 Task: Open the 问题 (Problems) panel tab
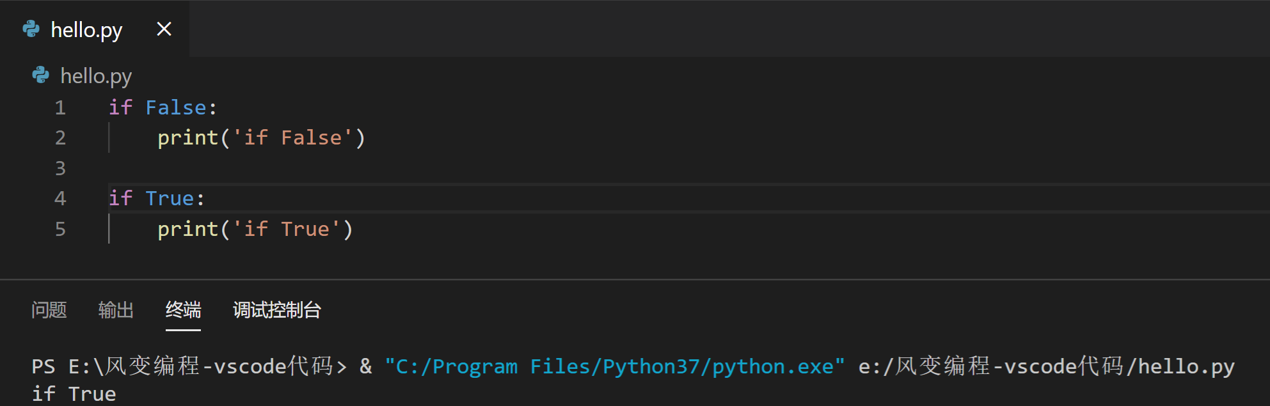[x=49, y=310]
